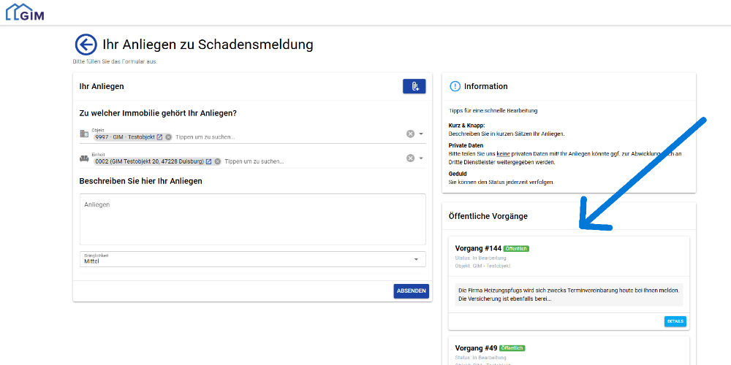The width and height of the screenshot is (731, 365).
Task: Clear the Einheit field with its X icon
Action: pos(410,158)
